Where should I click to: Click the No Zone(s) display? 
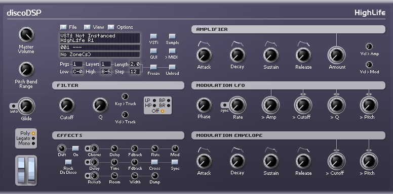[x=100, y=55]
